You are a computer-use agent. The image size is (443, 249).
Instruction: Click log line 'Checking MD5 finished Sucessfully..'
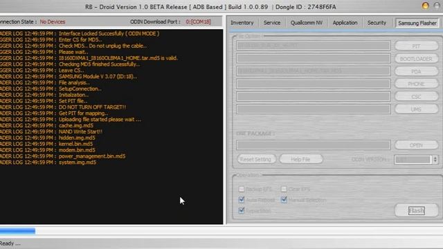click(x=99, y=64)
